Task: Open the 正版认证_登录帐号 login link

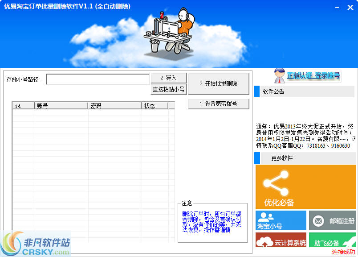Action: [x=313, y=75]
